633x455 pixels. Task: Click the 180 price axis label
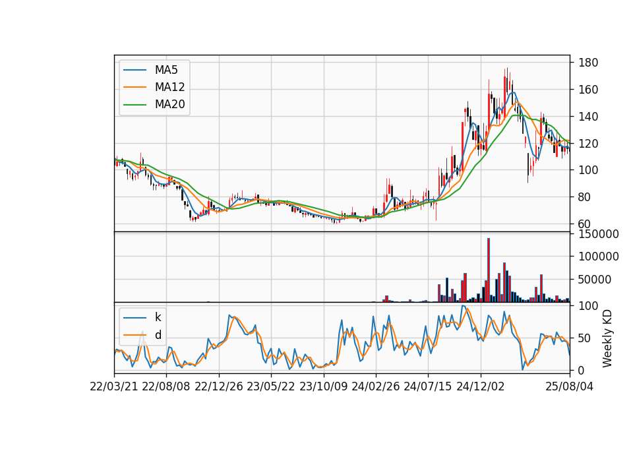[x=588, y=63]
